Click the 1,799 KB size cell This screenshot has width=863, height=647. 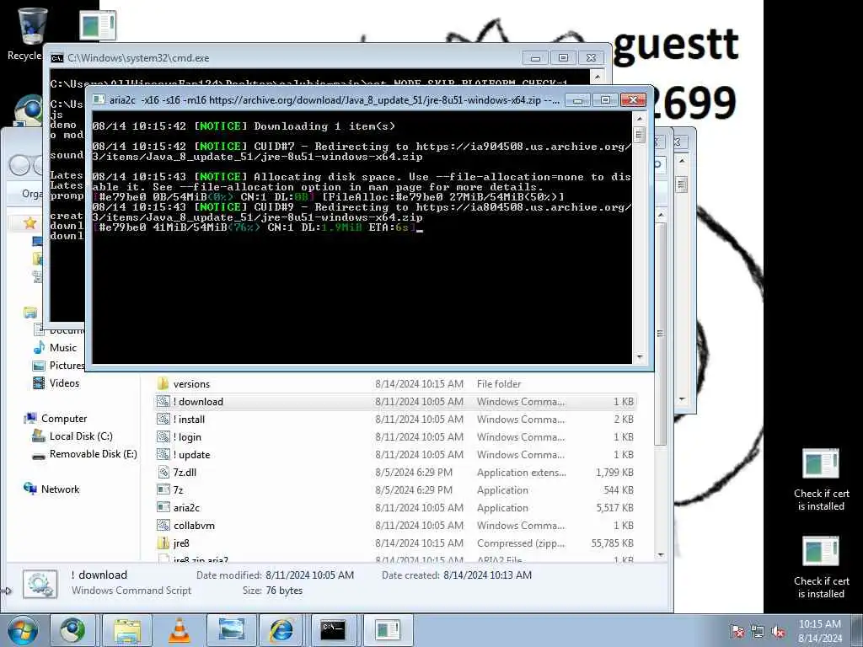click(614, 472)
